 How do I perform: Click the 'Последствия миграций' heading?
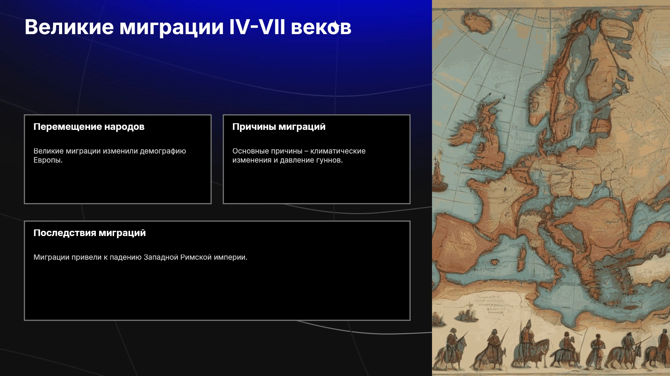coord(90,233)
